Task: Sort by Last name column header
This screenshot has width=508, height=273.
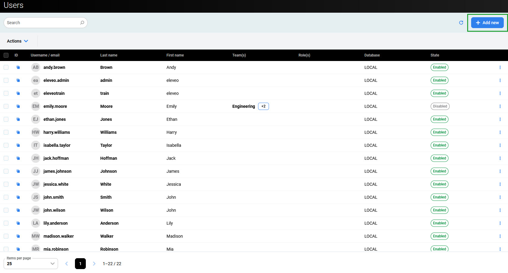Action: (108, 55)
